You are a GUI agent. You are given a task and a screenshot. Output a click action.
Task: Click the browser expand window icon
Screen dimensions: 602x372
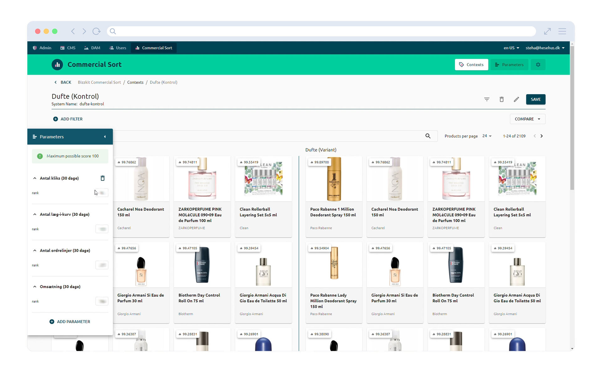click(547, 31)
